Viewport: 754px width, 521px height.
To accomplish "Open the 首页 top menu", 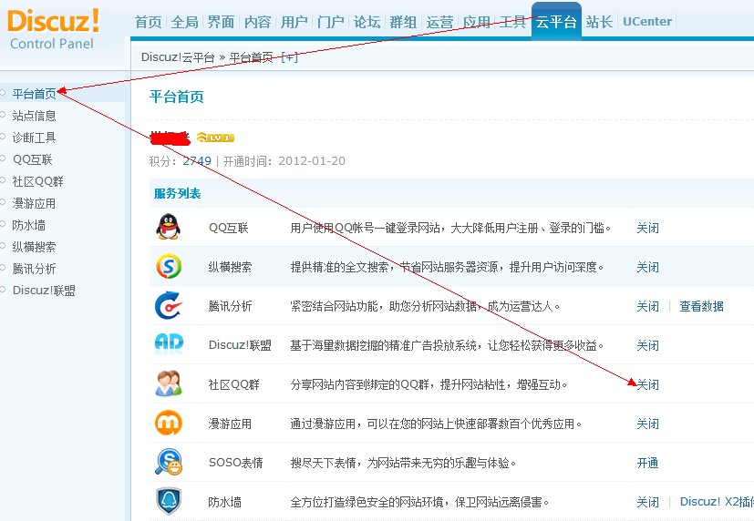I will tap(148, 22).
